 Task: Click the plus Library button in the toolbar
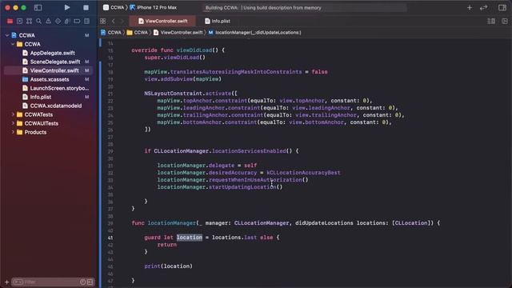(x=470, y=7)
